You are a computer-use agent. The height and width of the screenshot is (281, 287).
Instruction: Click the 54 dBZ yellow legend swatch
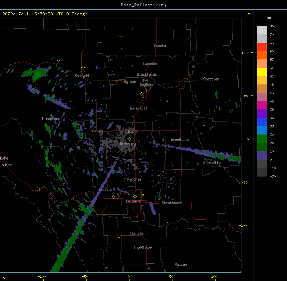pos(262,72)
